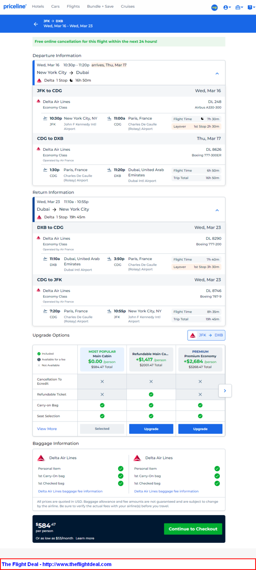Expand upgrade features with View More
This screenshot has width=256, height=570.
click(x=47, y=429)
